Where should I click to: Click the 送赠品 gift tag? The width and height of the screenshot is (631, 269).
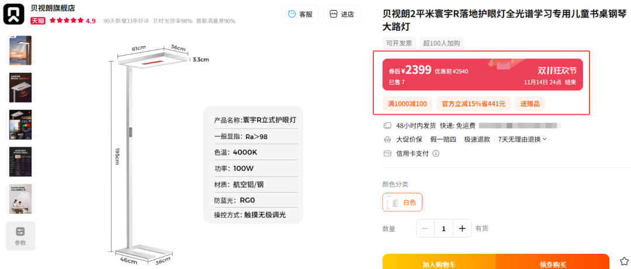[x=530, y=104]
